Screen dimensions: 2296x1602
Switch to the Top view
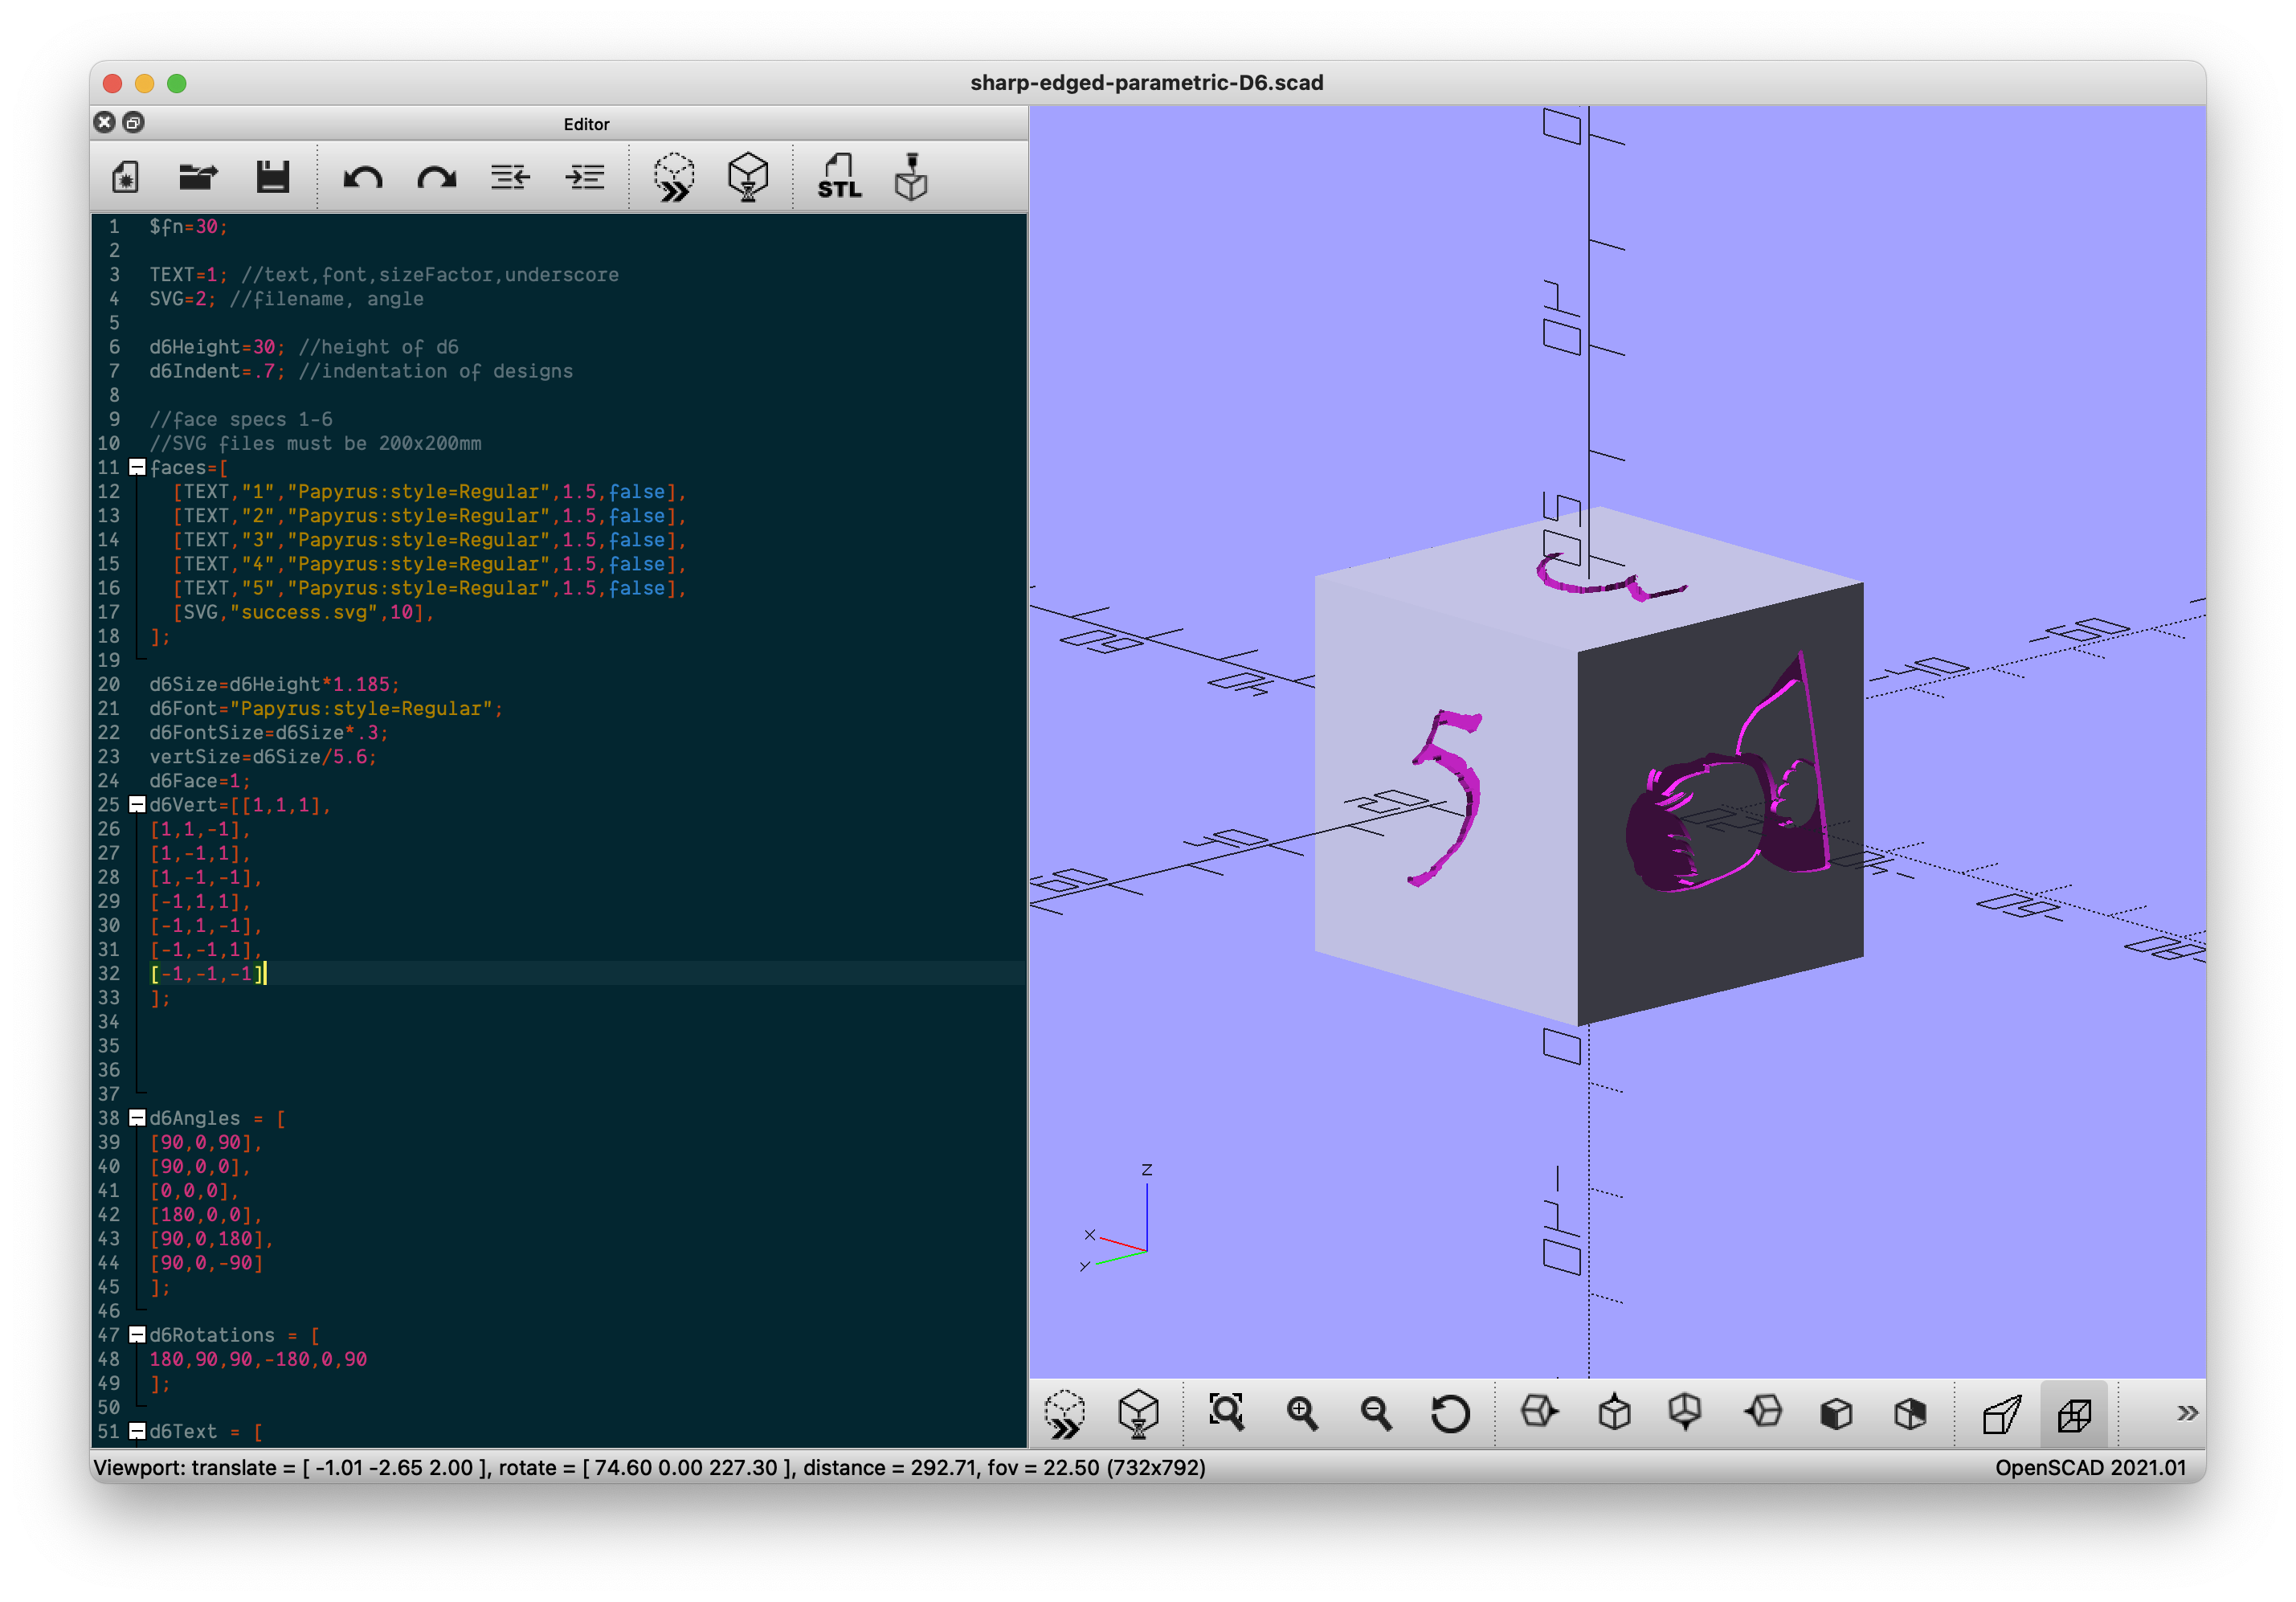pyautogui.click(x=1614, y=1413)
